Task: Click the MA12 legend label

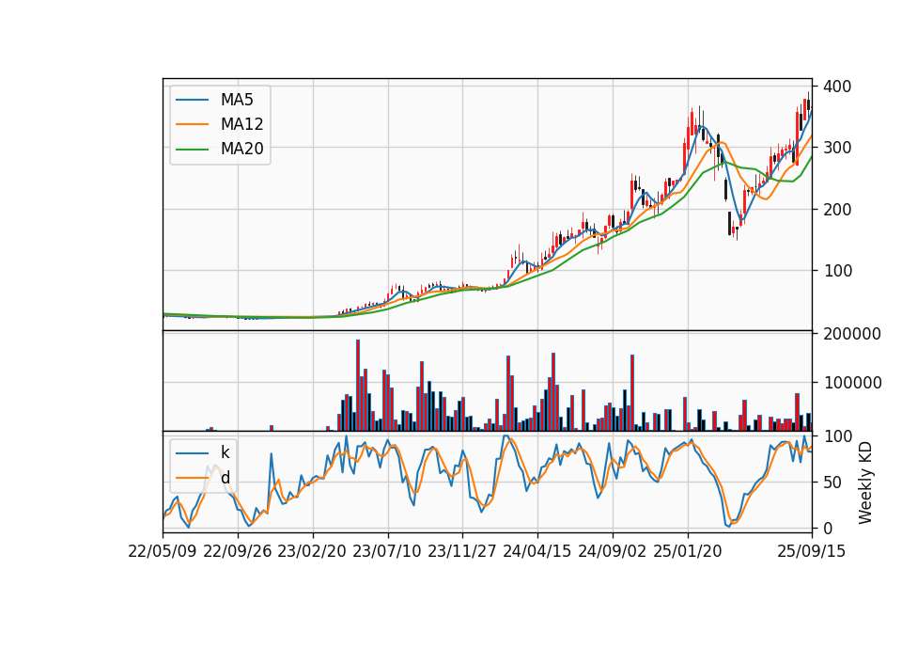Action: pos(241,124)
